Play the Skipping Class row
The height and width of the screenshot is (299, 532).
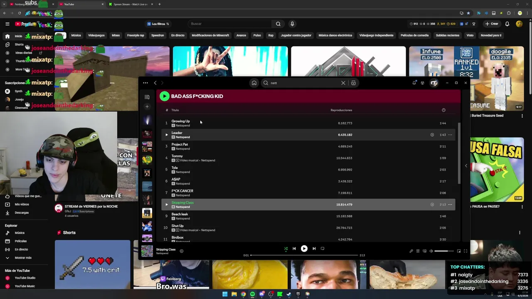point(167,204)
